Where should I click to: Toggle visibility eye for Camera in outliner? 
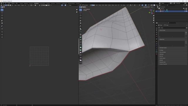coord(185,10)
